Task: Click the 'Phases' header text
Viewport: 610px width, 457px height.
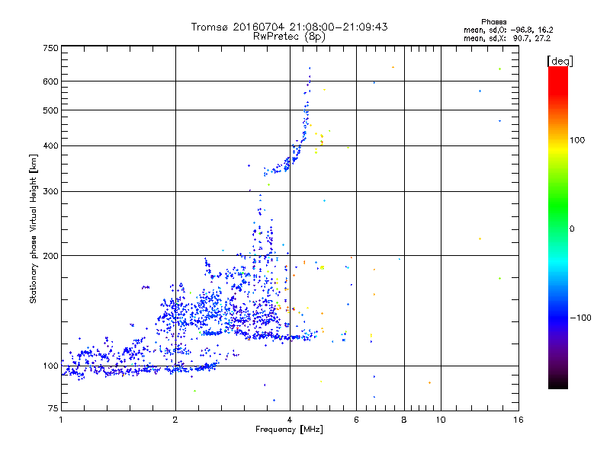Action: point(493,22)
